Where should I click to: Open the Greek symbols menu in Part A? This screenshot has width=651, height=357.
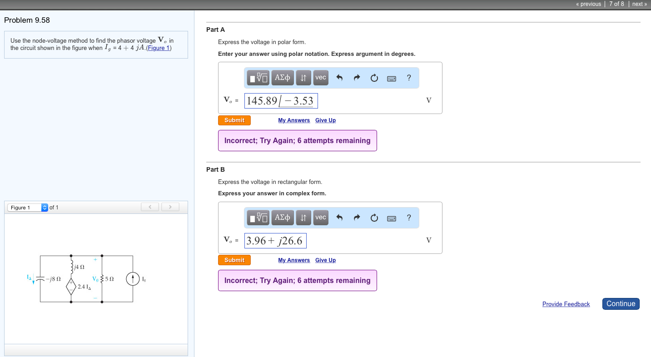click(282, 78)
